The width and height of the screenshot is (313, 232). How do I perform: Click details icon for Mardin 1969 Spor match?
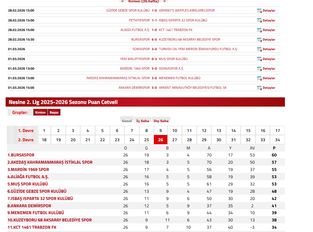(259, 69)
